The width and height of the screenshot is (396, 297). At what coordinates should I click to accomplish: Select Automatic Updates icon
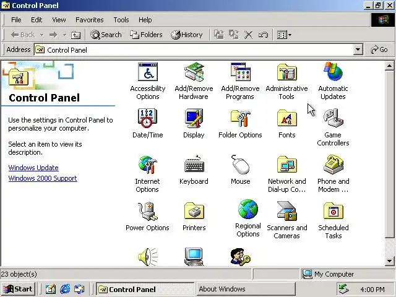point(333,72)
